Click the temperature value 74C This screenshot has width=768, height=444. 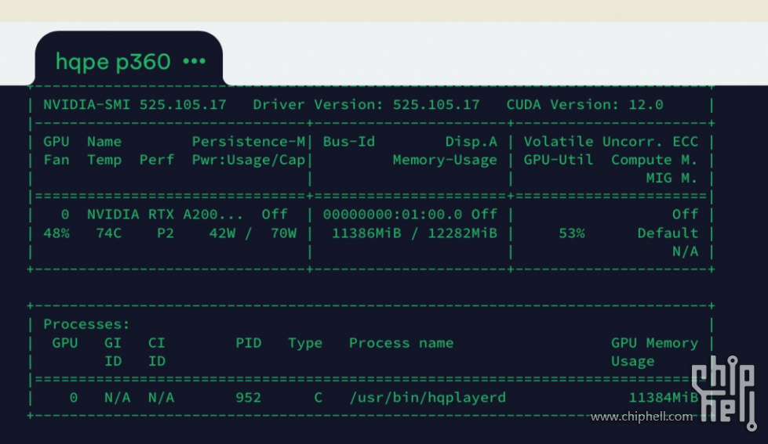click(109, 233)
